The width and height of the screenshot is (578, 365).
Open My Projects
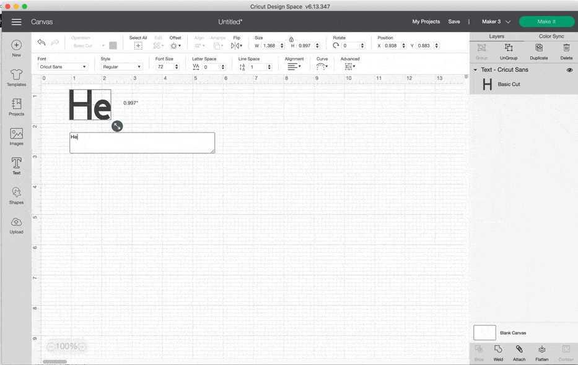[x=426, y=22]
